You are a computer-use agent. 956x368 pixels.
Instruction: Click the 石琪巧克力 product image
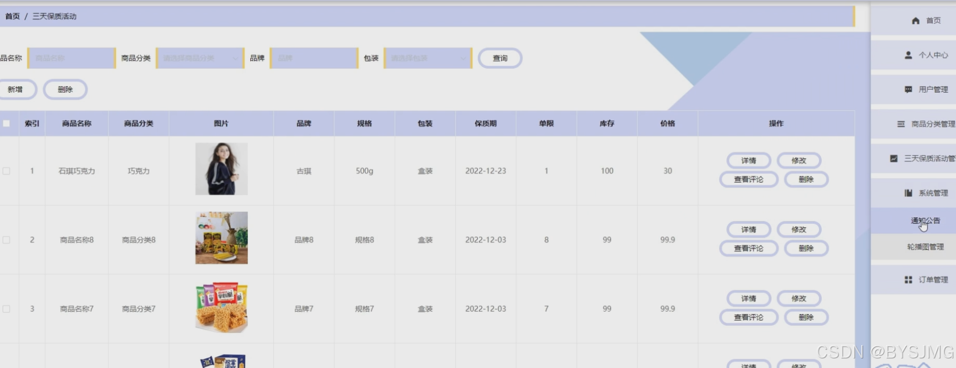coord(222,169)
